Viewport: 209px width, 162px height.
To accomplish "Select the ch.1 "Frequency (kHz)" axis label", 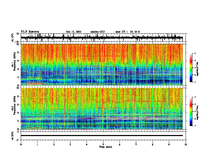I will pyautogui.click(x=15, y=61).
